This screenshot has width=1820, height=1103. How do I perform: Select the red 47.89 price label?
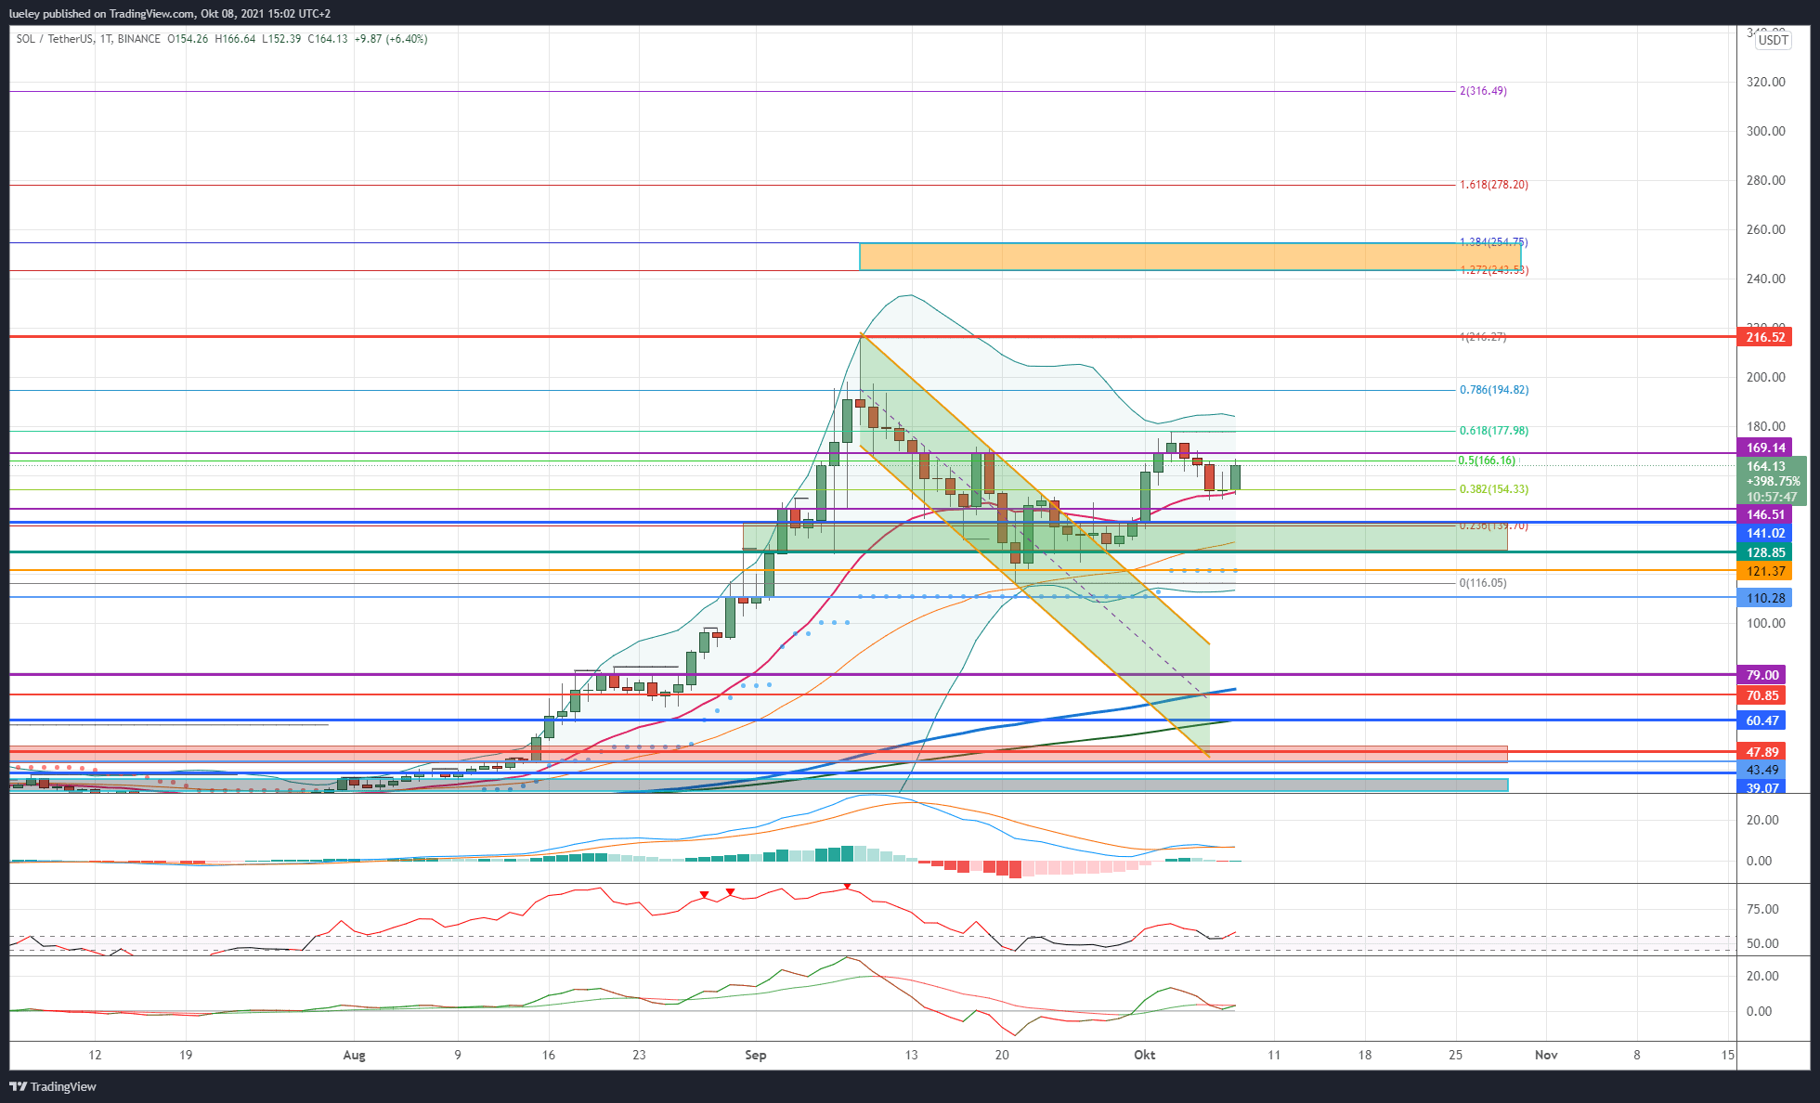[x=1762, y=752]
